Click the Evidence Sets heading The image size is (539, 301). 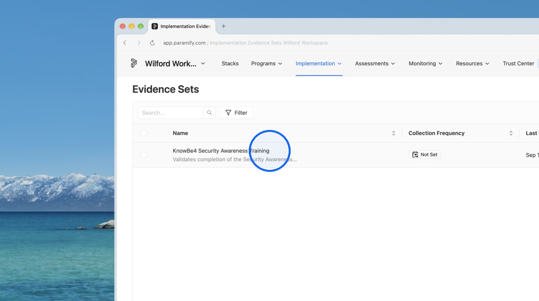(x=166, y=89)
